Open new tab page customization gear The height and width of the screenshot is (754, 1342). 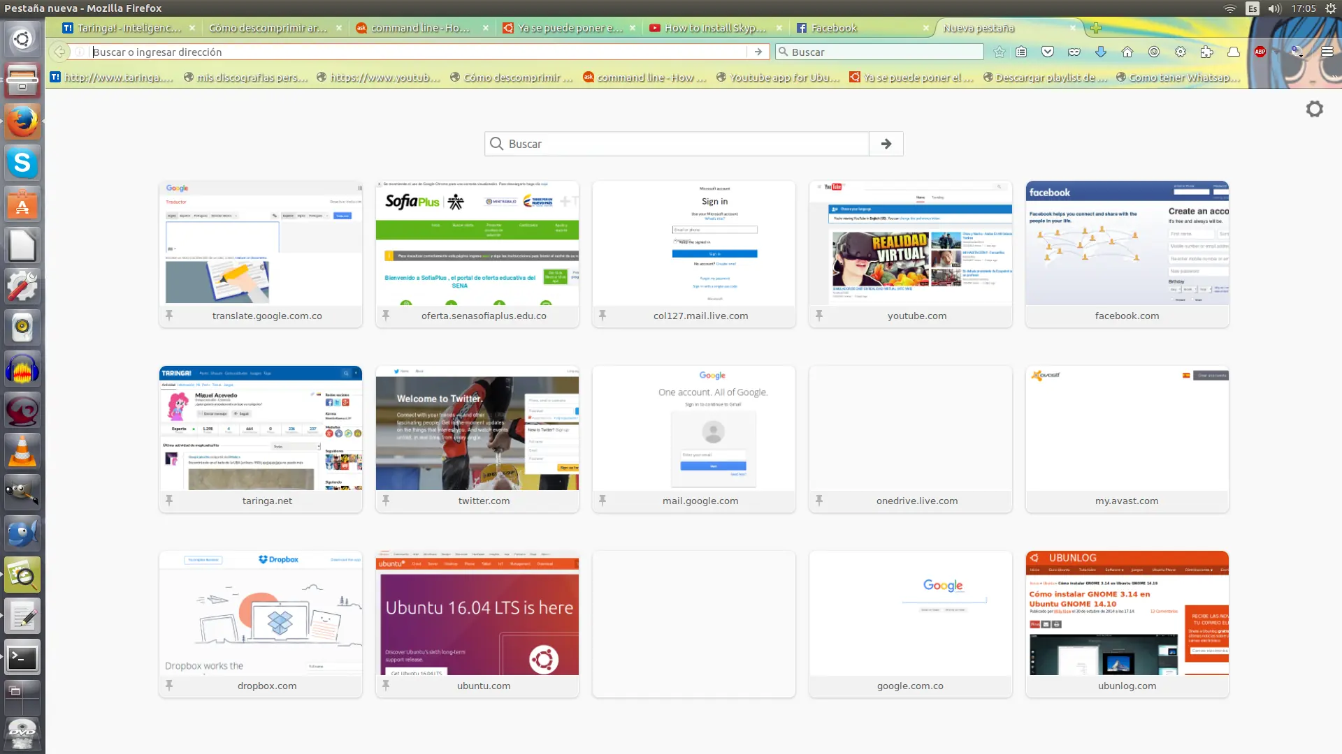pyautogui.click(x=1314, y=109)
